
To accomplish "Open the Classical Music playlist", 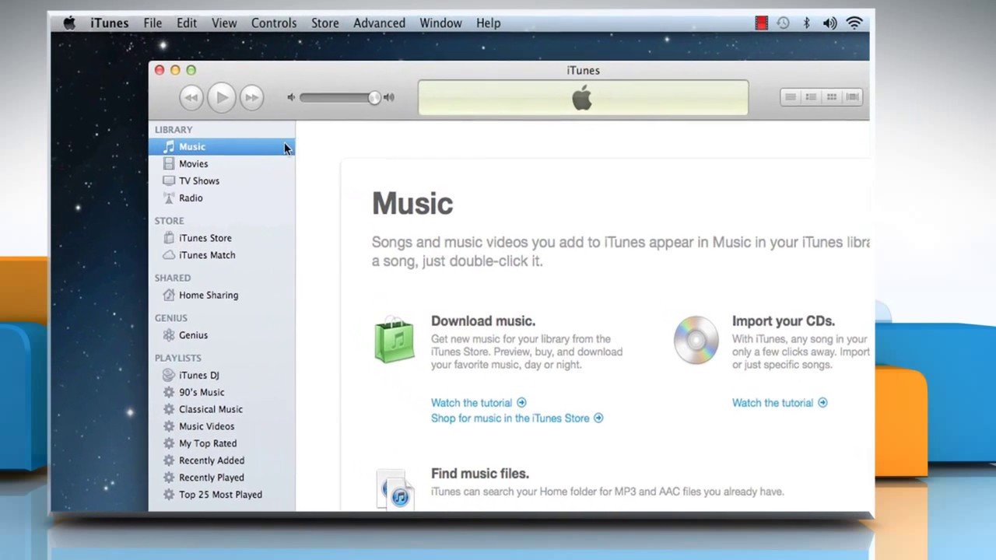I will [x=222, y=409].
